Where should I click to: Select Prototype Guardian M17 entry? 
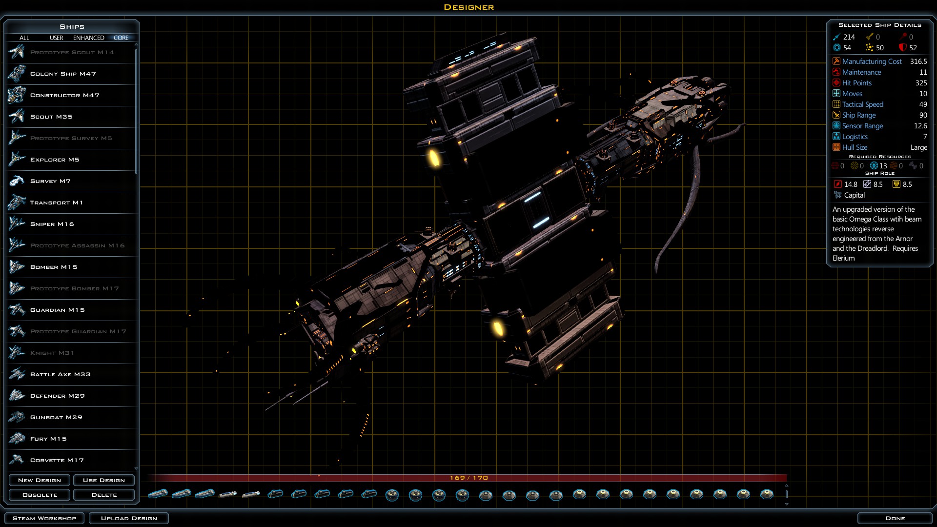click(71, 331)
